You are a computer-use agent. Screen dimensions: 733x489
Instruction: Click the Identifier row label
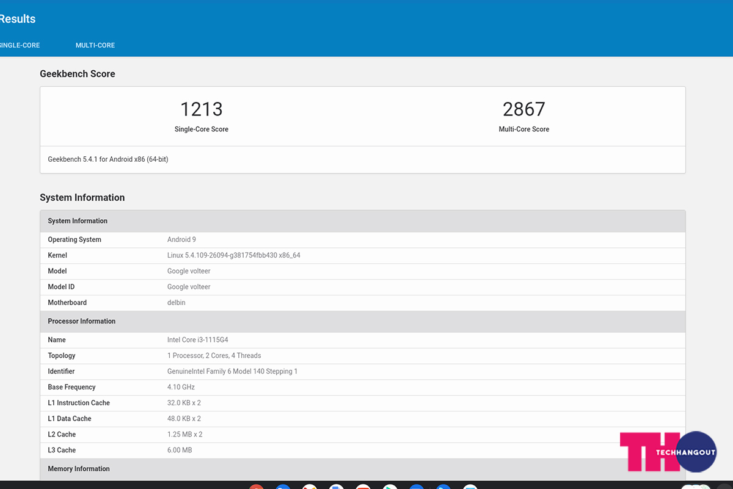[x=61, y=372]
